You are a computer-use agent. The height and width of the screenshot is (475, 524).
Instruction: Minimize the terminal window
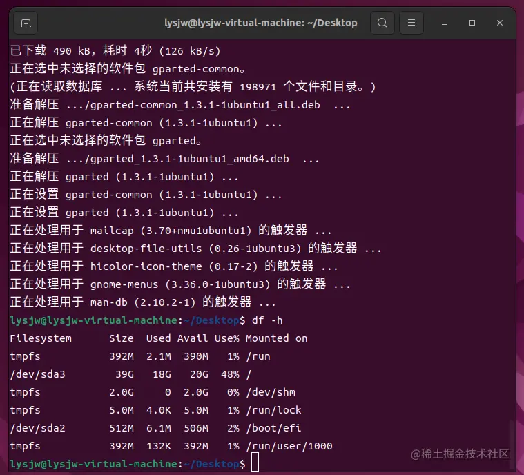tap(445, 23)
